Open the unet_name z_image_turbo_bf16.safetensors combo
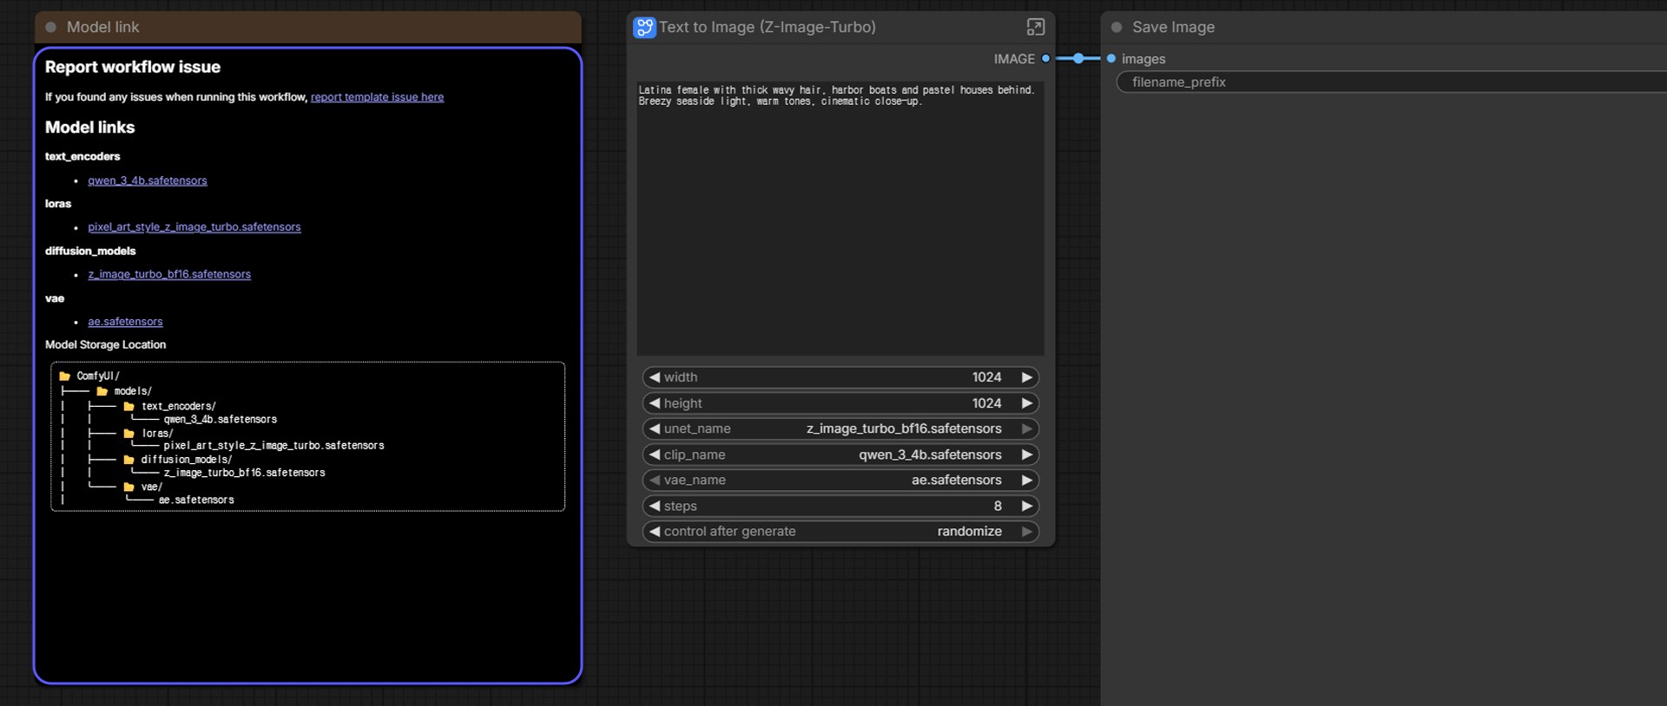The width and height of the screenshot is (1667, 706). [x=840, y=428]
